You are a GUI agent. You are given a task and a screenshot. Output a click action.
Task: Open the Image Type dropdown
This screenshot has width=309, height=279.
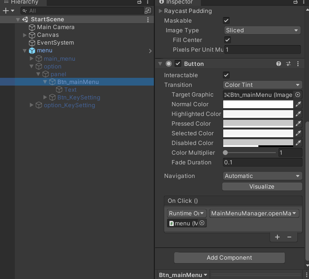coord(262,30)
